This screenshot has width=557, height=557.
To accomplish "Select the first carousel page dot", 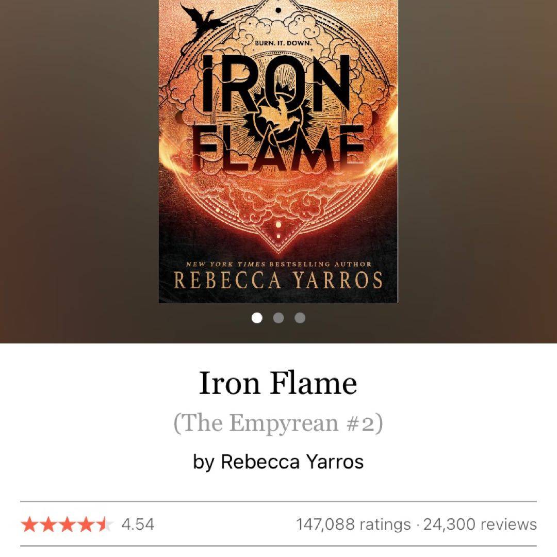I will (257, 318).
